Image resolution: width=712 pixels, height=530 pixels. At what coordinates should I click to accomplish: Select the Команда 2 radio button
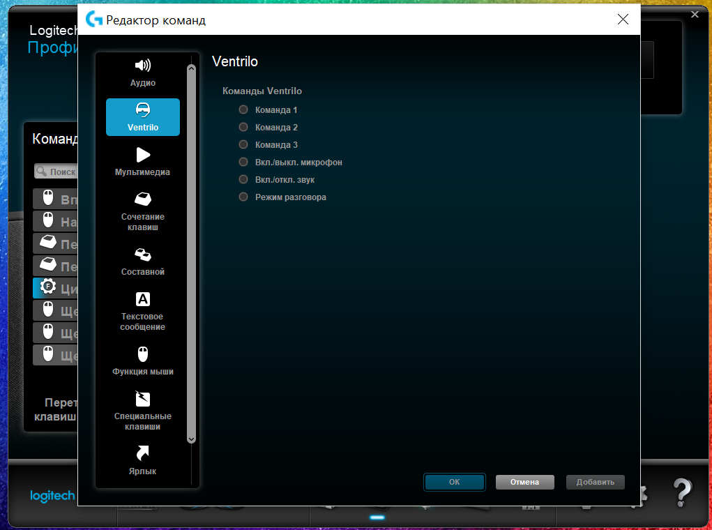(243, 127)
